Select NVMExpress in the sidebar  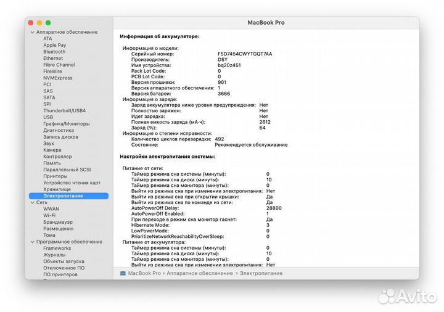pyautogui.click(x=58, y=78)
